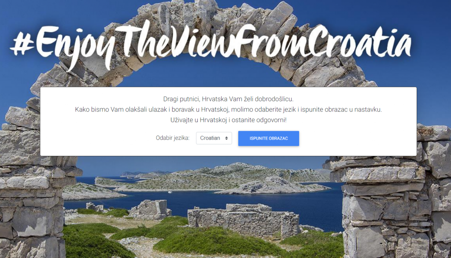451x258 pixels.
Task: Open the Croatian language dropdown
Action: pos(214,138)
